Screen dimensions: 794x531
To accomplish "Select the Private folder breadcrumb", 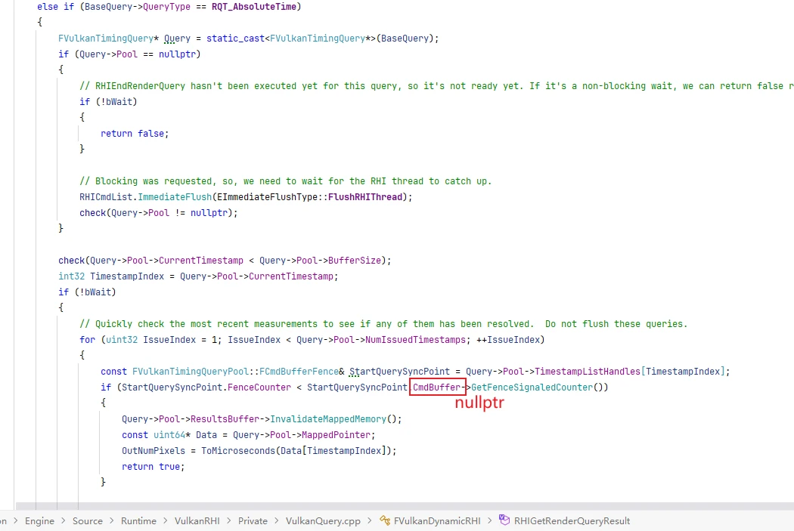I will coord(253,521).
